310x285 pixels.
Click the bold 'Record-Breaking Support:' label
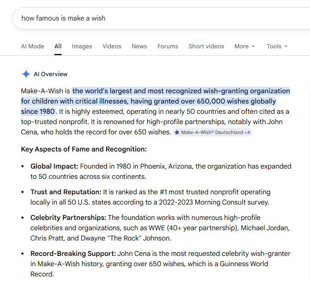coord(73,254)
